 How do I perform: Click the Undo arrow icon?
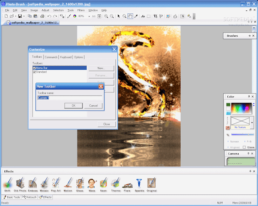pos(49,16)
